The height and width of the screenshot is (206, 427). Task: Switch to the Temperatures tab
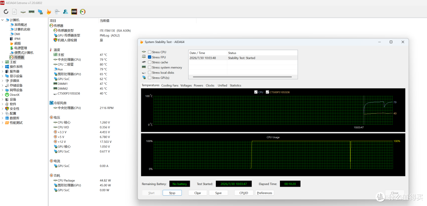point(151,85)
